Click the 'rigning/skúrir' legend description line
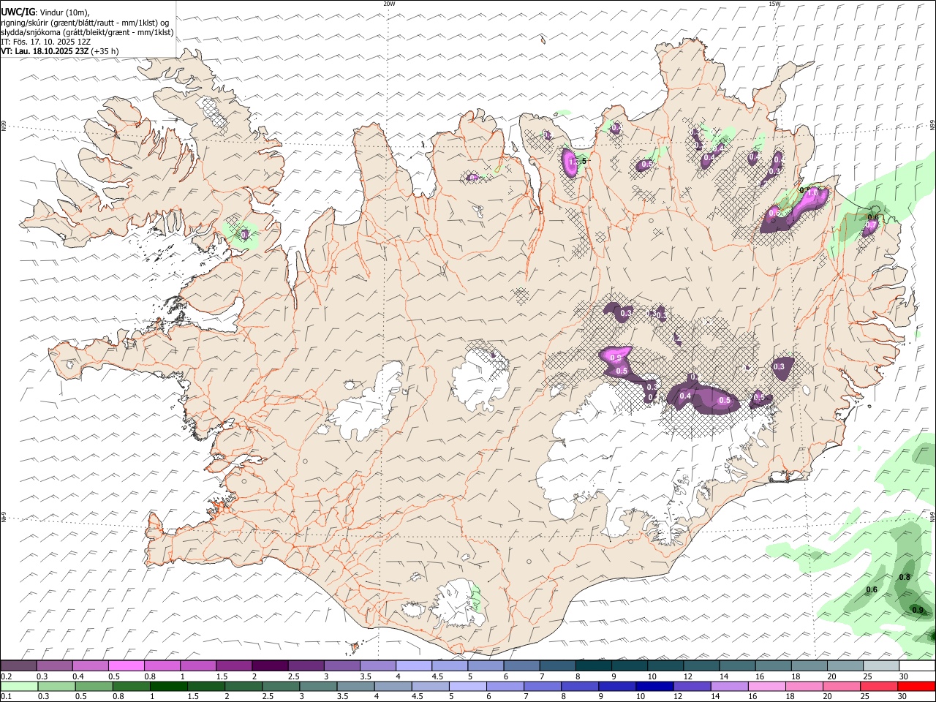The image size is (936, 702). (85, 22)
